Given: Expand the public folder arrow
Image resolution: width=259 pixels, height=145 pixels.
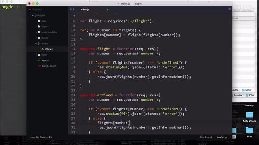Looking at the screenshot, I should coord(36,38).
